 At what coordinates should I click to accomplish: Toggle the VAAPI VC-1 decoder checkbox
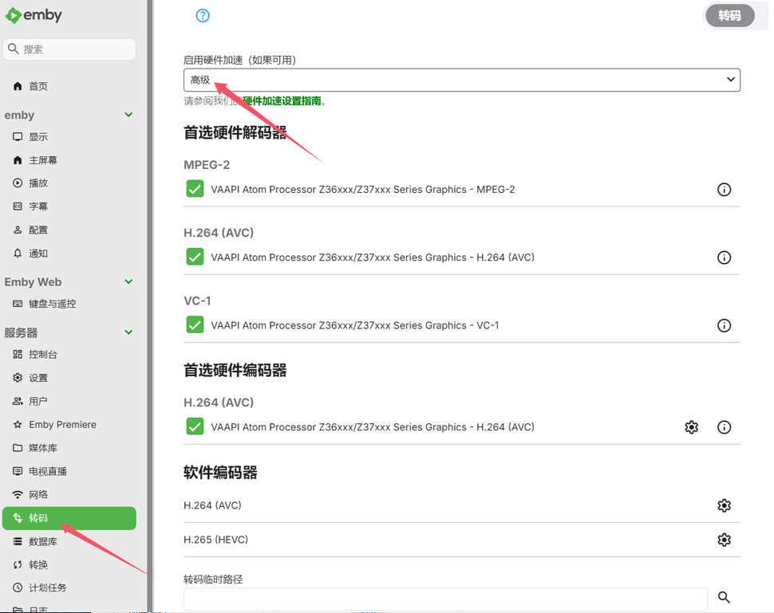pyautogui.click(x=195, y=325)
